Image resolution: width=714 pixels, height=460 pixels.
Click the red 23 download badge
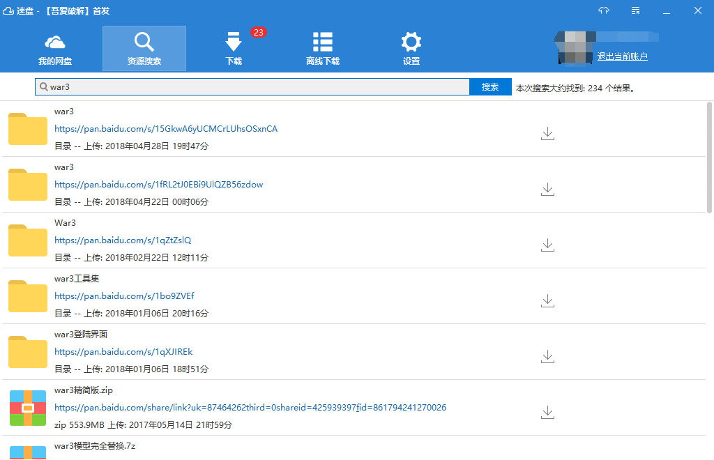coord(258,32)
